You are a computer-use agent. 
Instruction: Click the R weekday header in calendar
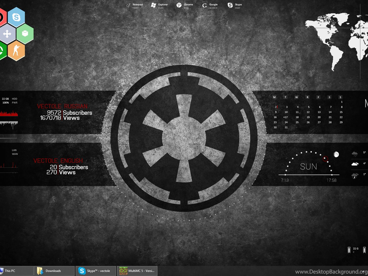pyautogui.click(x=308, y=97)
